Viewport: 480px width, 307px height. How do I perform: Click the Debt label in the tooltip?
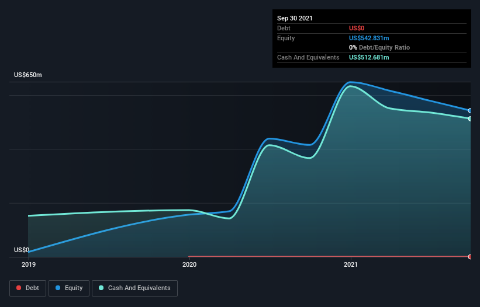(284, 28)
